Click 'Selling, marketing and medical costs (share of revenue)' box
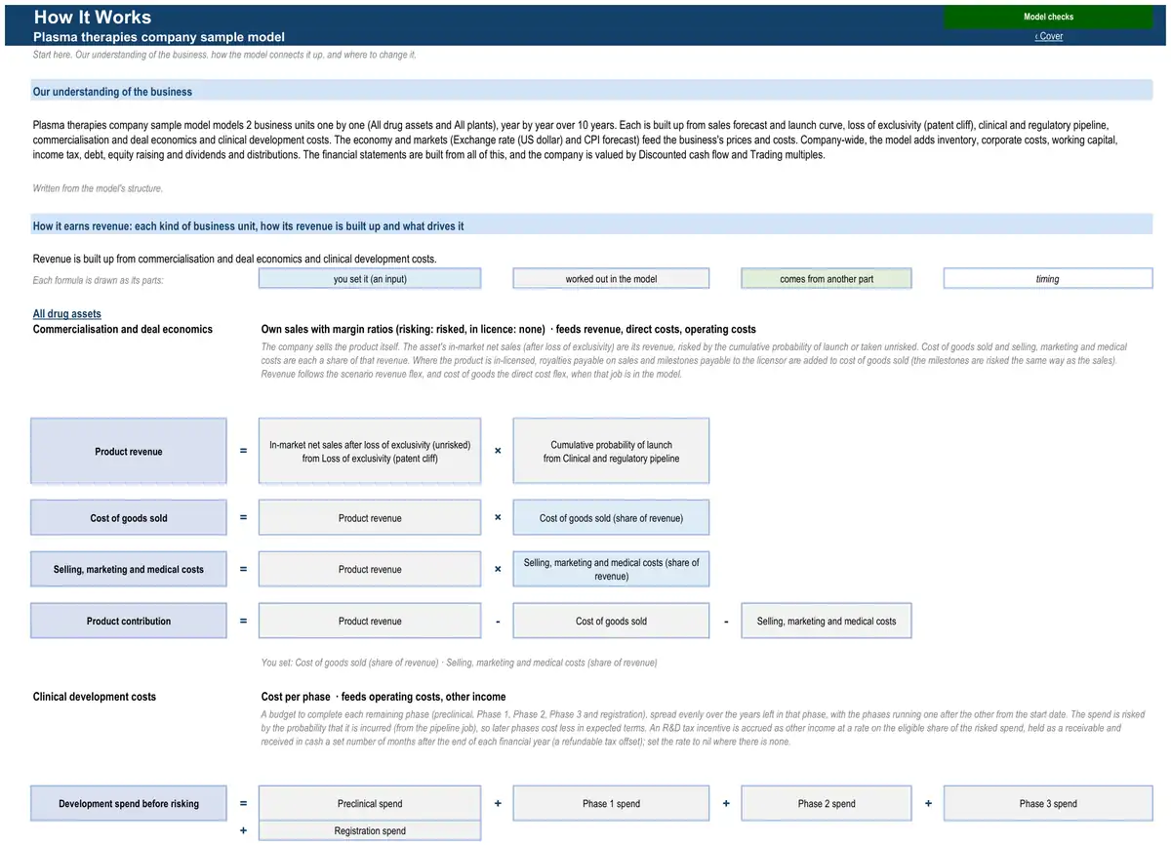This screenshot has height=846, width=1171. point(611,570)
